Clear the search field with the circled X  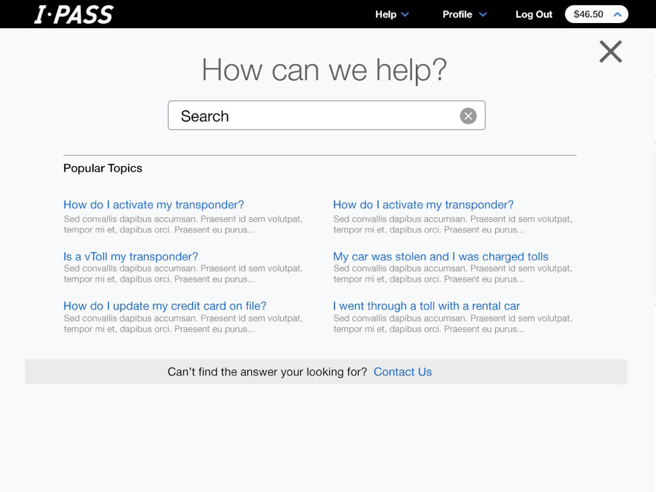tap(468, 116)
